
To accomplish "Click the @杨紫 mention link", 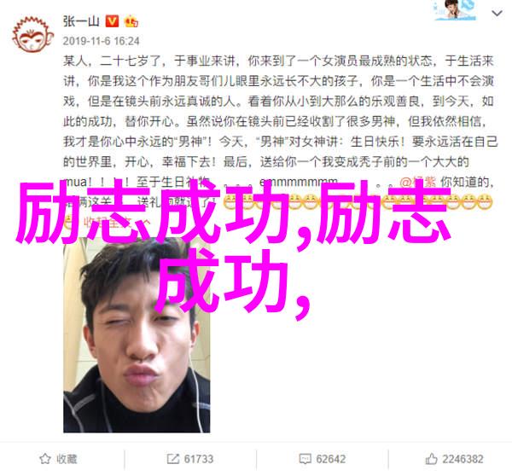I will pyautogui.click(x=417, y=182).
